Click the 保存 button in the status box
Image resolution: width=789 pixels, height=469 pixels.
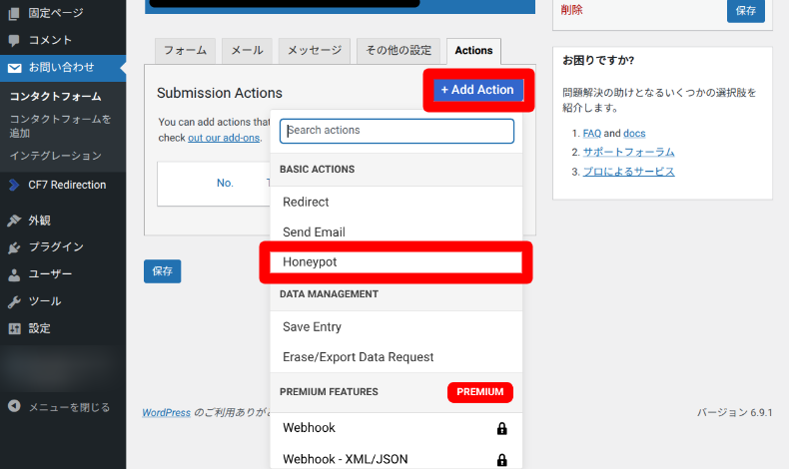tap(746, 11)
